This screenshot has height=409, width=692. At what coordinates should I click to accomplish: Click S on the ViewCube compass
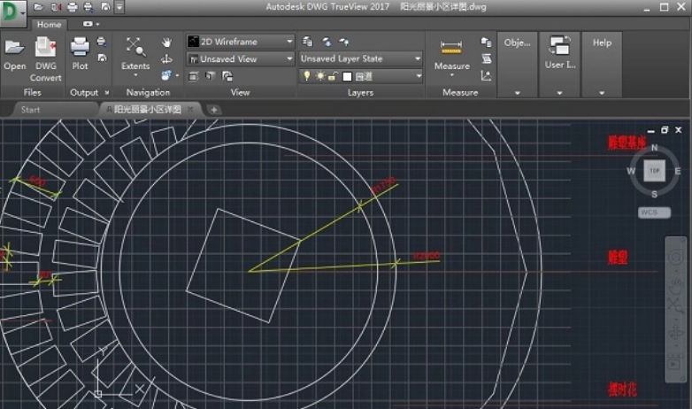click(x=654, y=194)
